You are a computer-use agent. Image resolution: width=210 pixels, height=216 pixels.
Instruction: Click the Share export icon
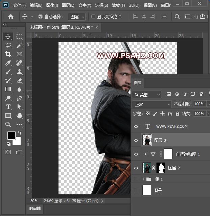[203, 16]
